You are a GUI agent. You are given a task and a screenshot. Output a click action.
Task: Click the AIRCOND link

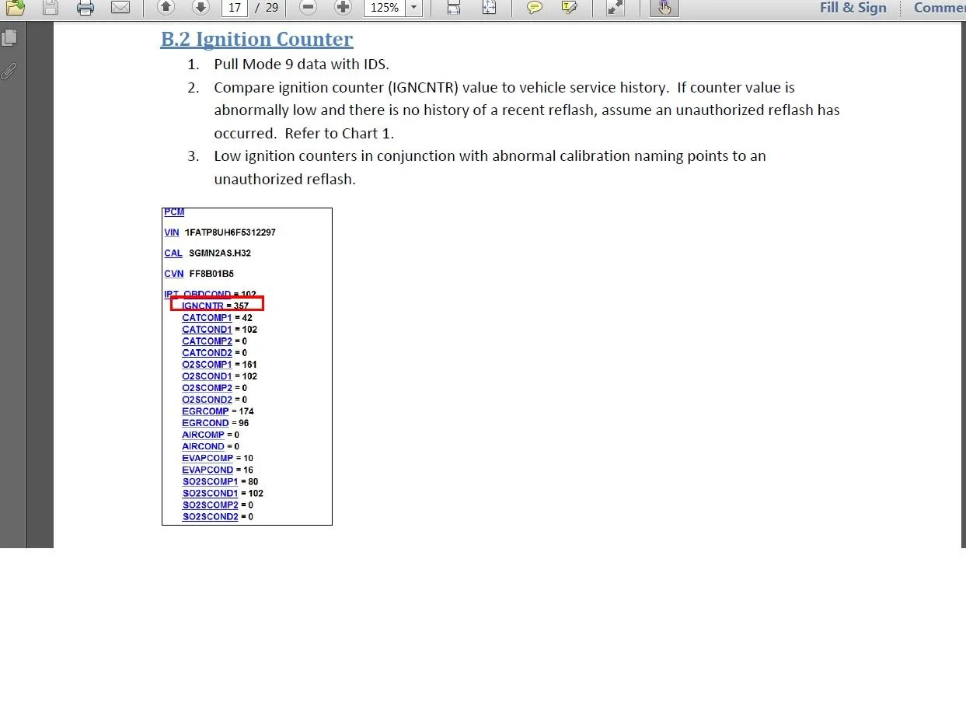pyautogui.click(x=203, y=446)
